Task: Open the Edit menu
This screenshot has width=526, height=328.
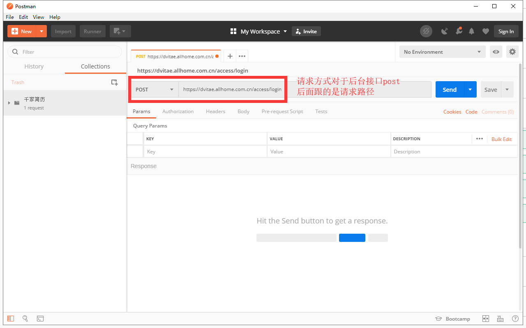Action: pos(23,17)
